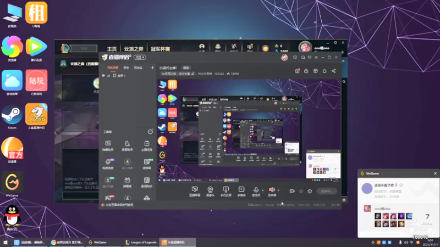Add a phone screen-cast source
440x247 pixels.
[226, 192]
